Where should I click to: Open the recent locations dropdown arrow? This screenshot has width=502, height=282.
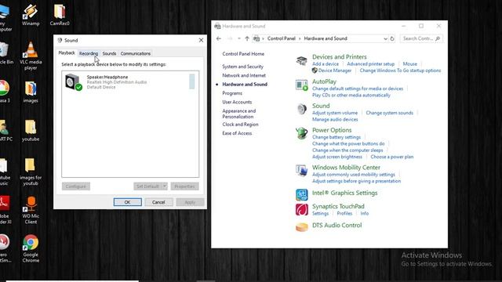(238, 38)
